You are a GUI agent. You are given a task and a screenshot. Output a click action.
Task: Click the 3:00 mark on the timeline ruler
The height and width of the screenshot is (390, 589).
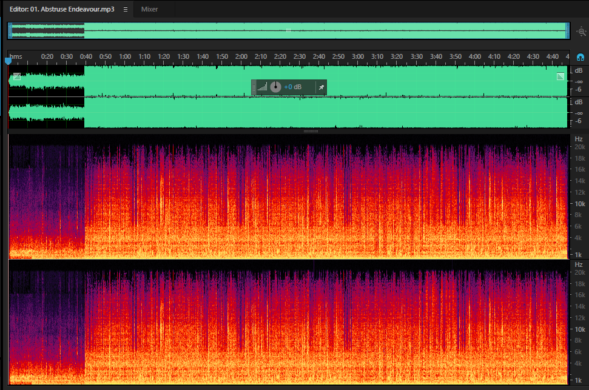[x=358, y=56]
